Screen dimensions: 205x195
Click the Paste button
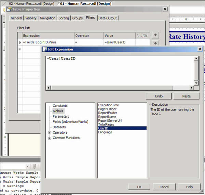coord(186,96)
